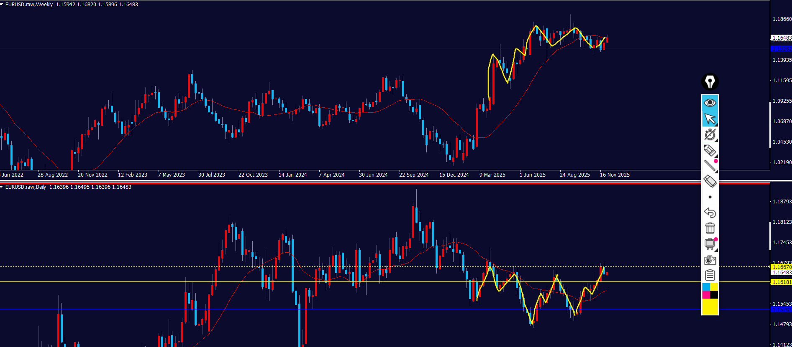
Task: Pick the black color swatch
Action: click(714, 295)
